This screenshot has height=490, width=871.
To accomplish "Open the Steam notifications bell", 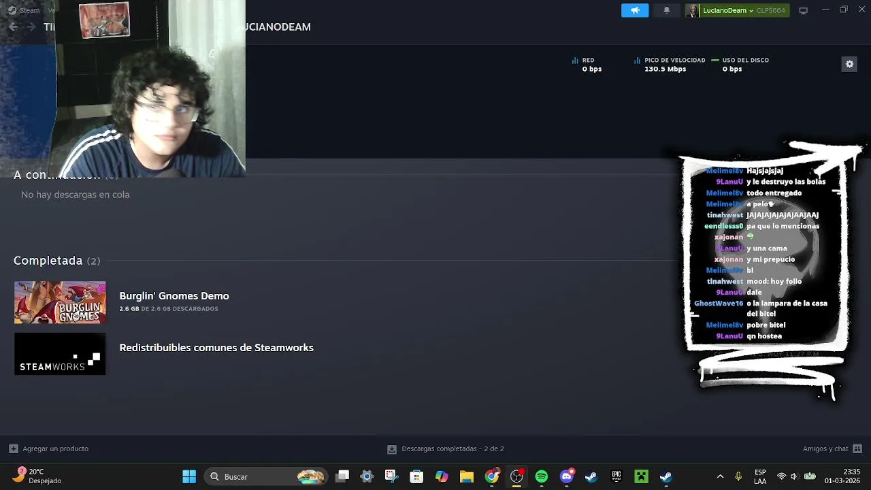I will [666, 10].
